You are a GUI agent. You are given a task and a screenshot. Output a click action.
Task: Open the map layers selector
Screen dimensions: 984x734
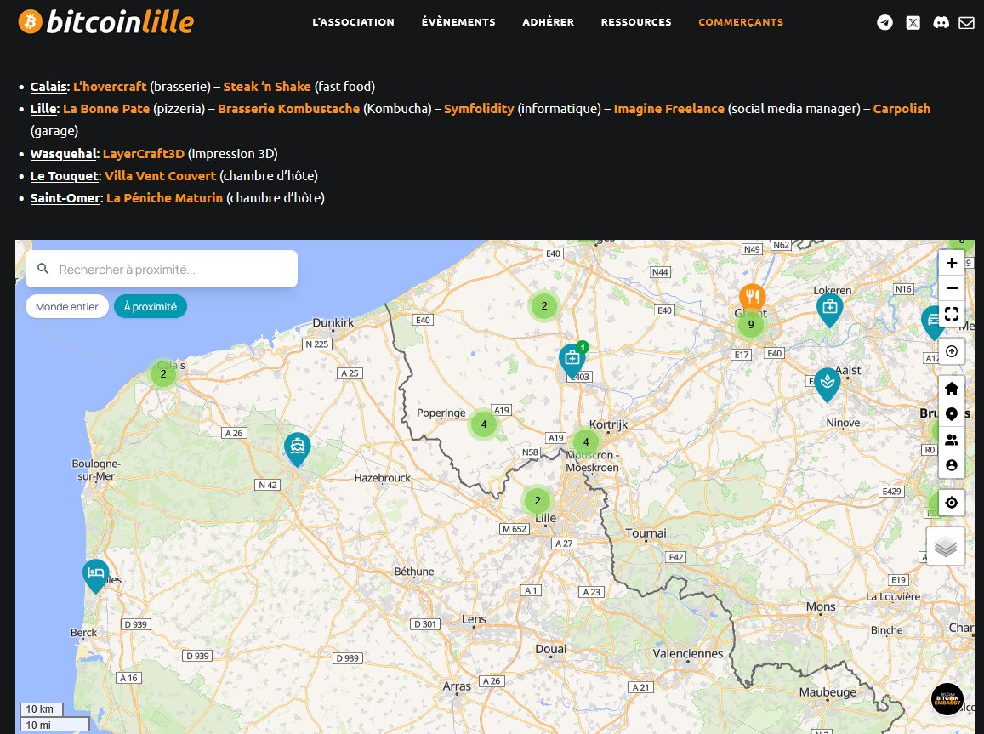click(x=945, y=546)
